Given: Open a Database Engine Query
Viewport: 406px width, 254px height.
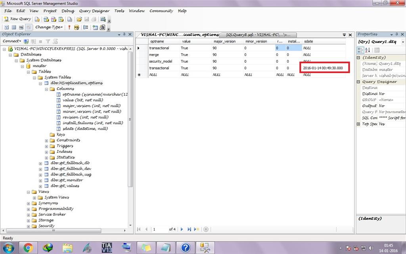Looking at the screenshot, I should [x=37, y=19].
